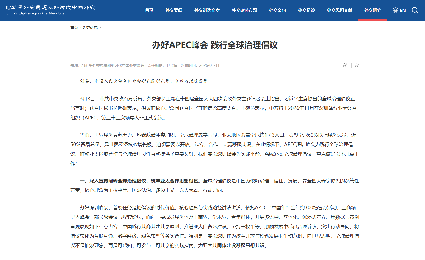Image resolution: width=425 pixels, height=260 pixels.
Task: Click the globe language icon
Action: click(395, 10)
